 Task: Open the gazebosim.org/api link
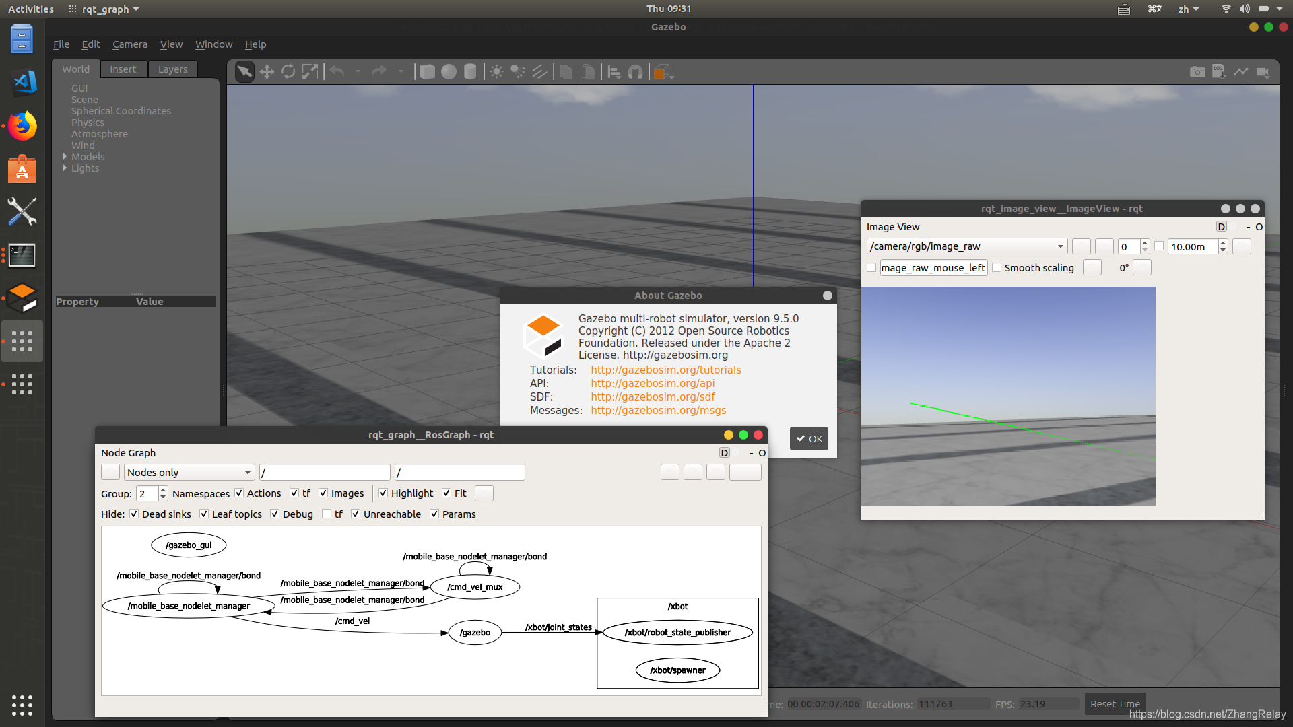pyautogui.click(x=653, y=384)
